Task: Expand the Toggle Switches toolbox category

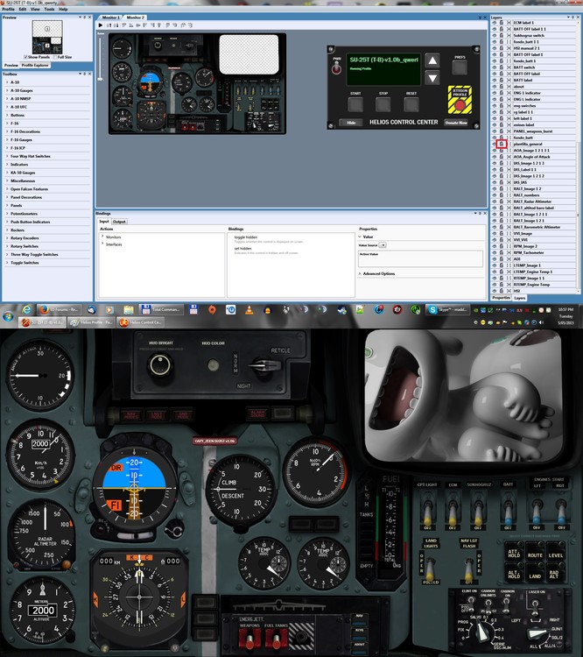Action: point(7,263)
